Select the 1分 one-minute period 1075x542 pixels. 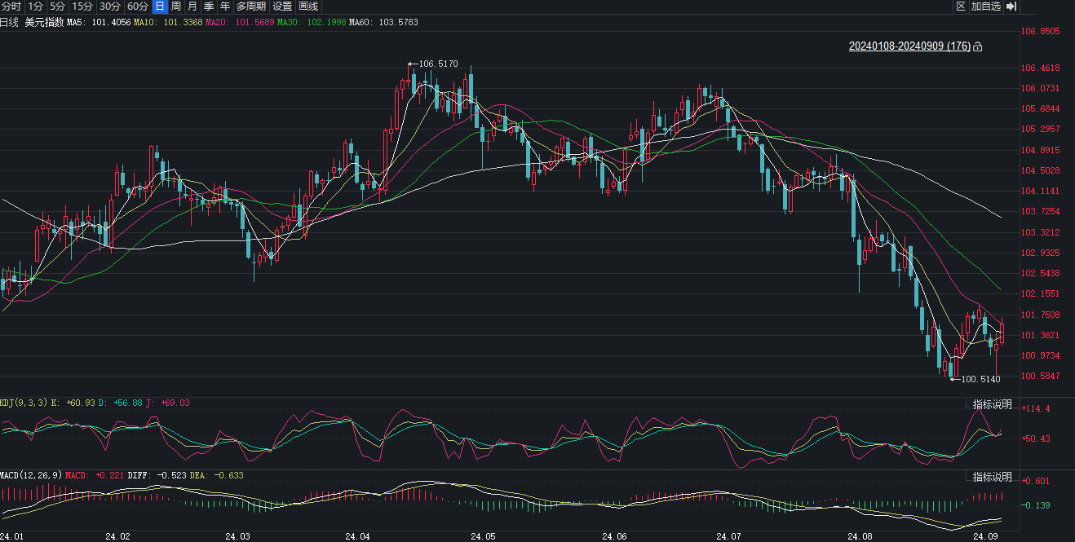35,7
